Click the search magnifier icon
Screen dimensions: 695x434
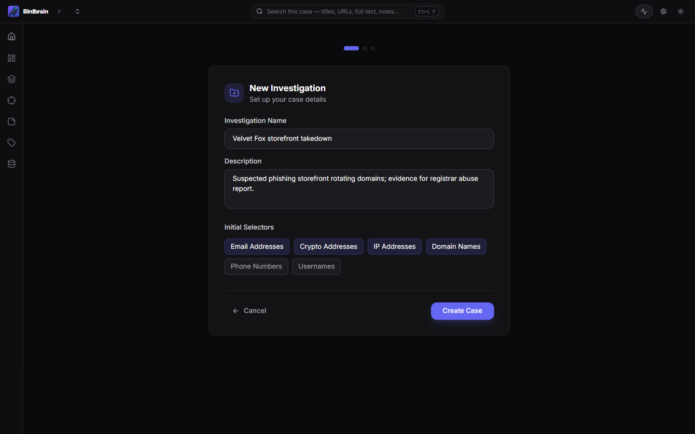pyautogui.click(x=260, y=11)
